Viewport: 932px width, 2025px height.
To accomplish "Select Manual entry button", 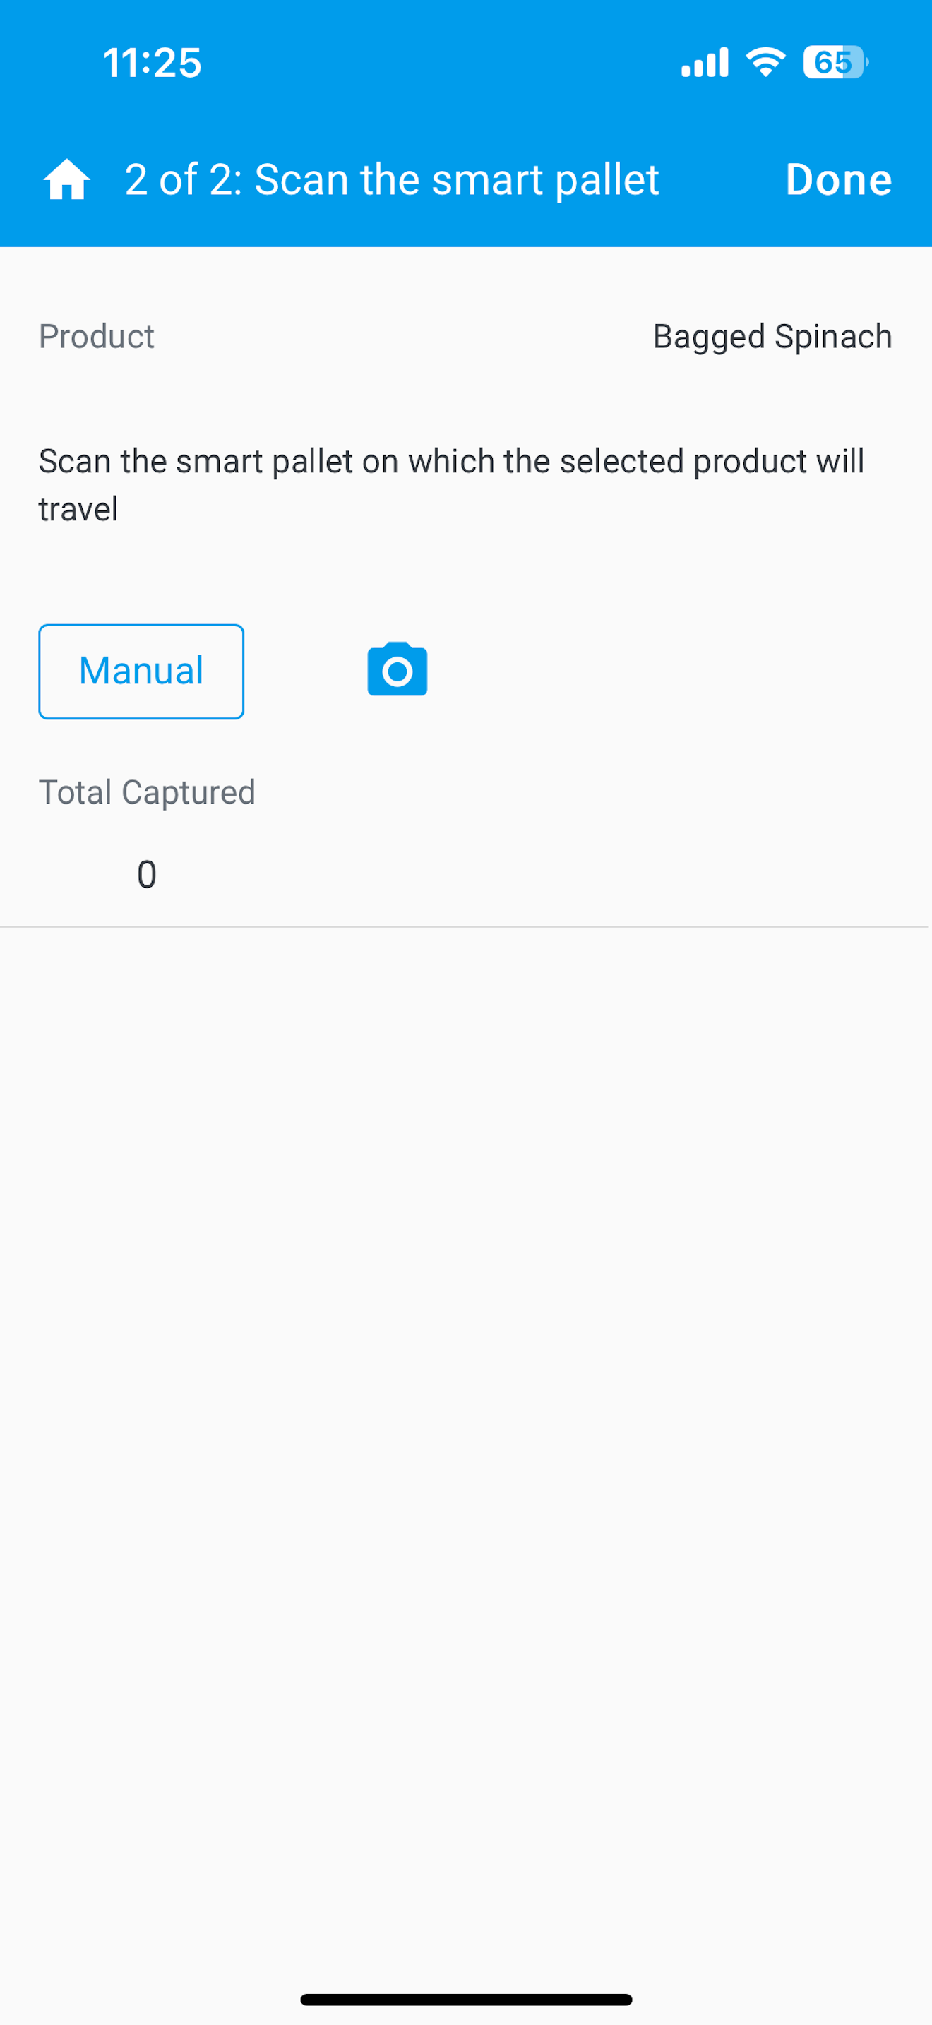I will [x=141, y=671].
